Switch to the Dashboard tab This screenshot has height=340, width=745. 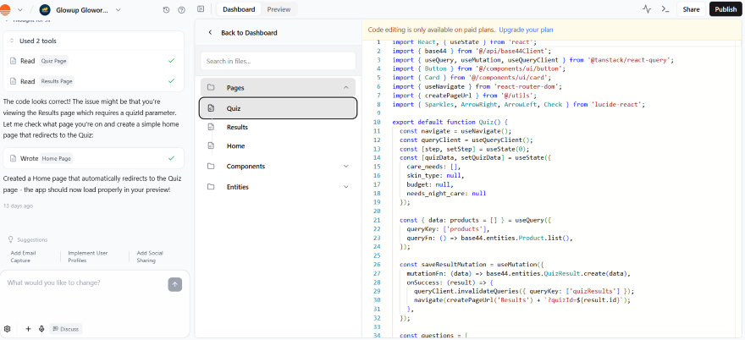tap(239, 9)
